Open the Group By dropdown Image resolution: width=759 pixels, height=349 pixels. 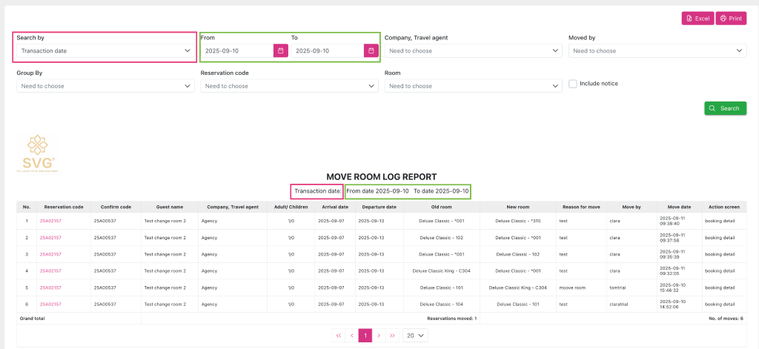pyautogui.click(x=105, y=86)
